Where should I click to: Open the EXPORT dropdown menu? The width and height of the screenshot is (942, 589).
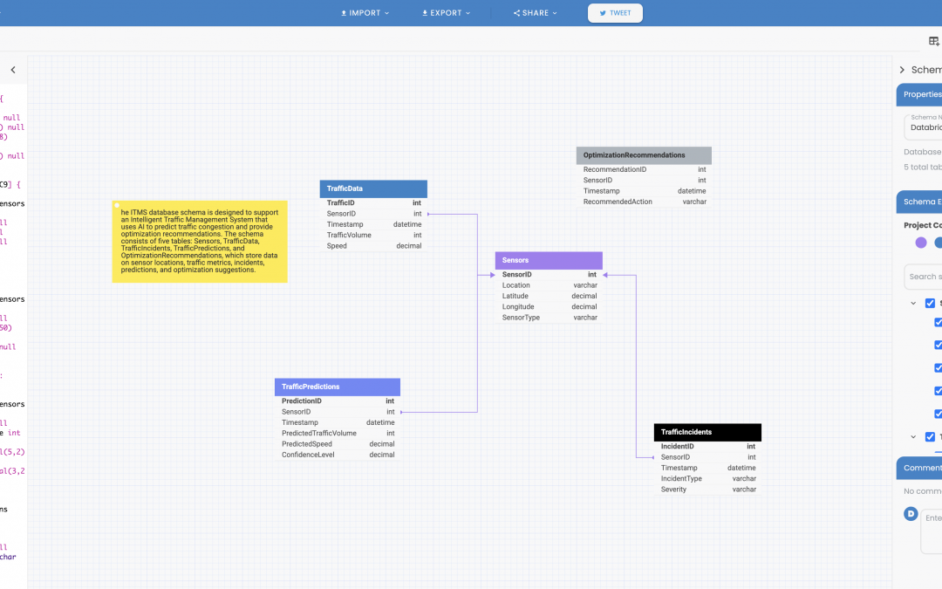[x=447, y=12]
